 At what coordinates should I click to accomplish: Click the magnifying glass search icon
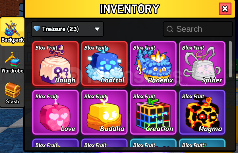pyautogui.click(x=170, y=29)
